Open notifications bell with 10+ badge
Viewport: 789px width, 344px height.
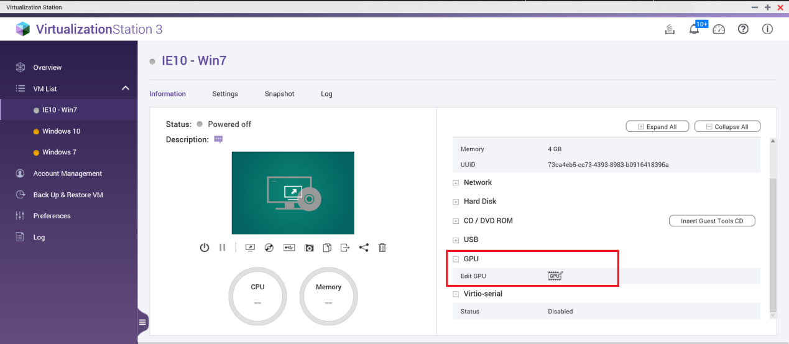694,29
